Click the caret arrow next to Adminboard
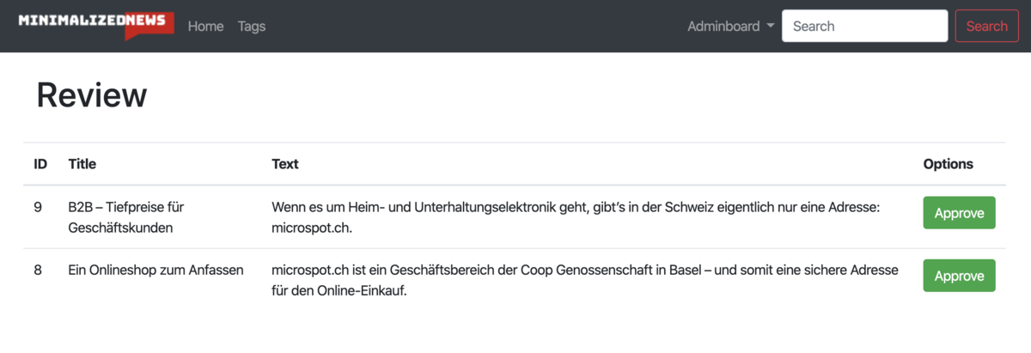 pyautogui.click(x=771, y=26)
